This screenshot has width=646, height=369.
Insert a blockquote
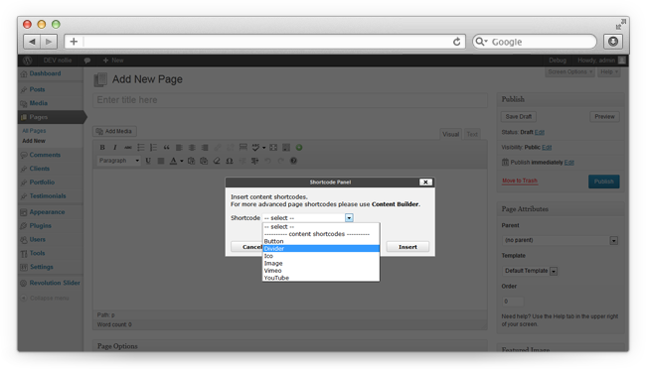(x=166, y=147)
